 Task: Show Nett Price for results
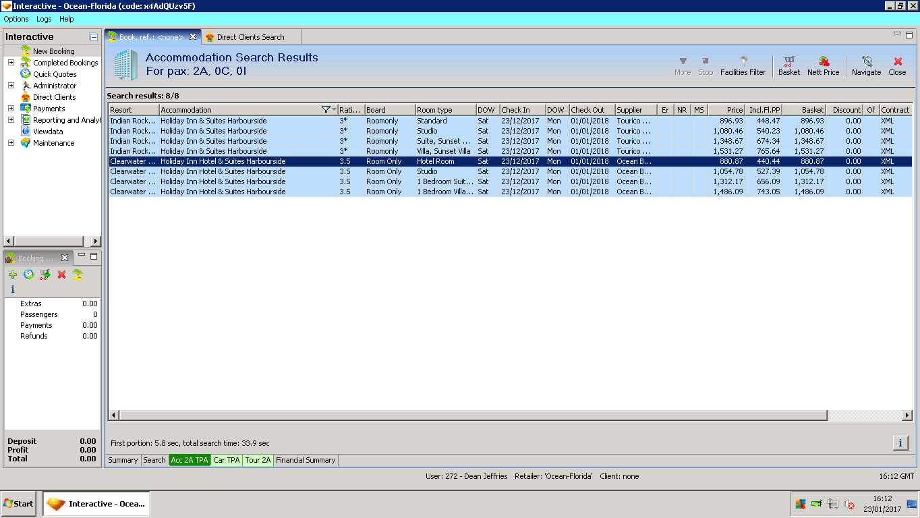click(x=823, y=65)
